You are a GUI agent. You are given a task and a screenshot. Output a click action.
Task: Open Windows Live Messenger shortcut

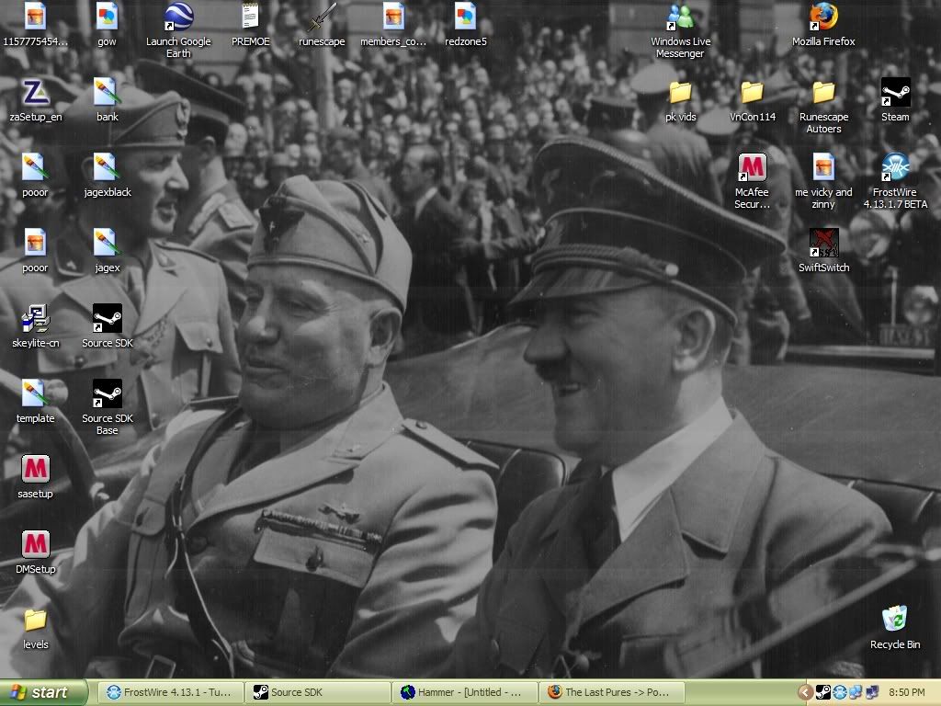pyautogui.click(x=680, y=17)
